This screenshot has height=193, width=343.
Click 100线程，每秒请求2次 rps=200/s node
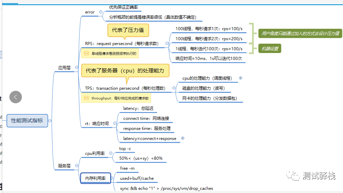(x=209, y=39)
